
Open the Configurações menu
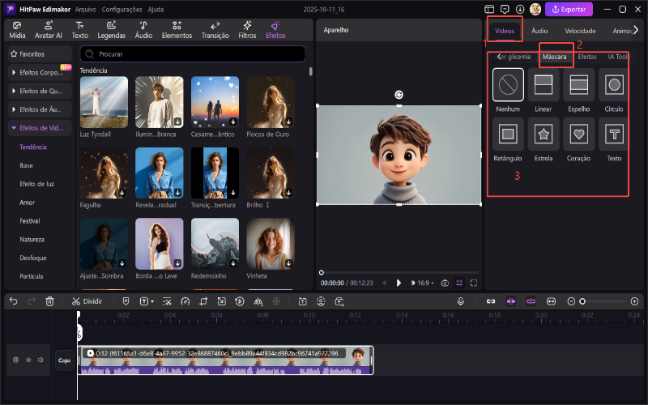122,9
